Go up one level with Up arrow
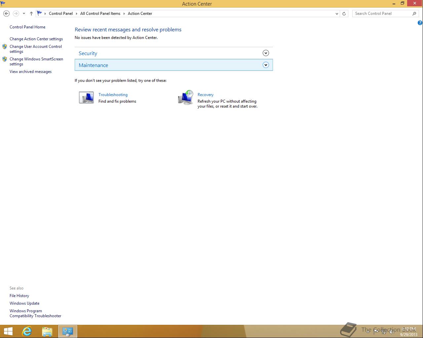Image resolution: width=423 pixels, height=338 pixels. click(x=31, y=14)
